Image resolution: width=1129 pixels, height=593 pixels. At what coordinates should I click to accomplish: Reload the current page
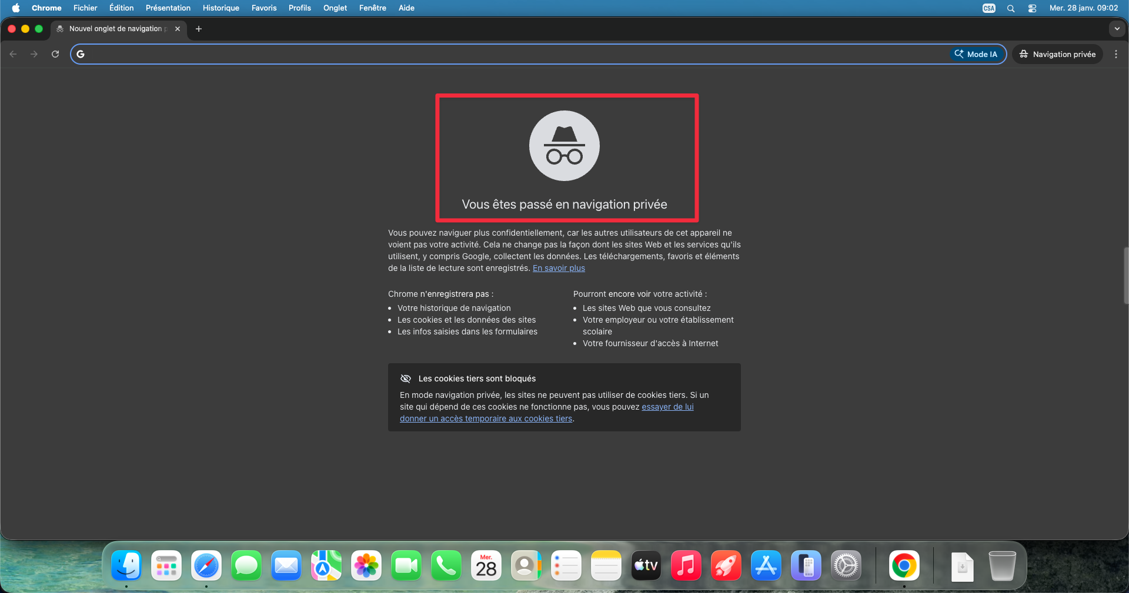pyautogui.click(x=55, y=54)
